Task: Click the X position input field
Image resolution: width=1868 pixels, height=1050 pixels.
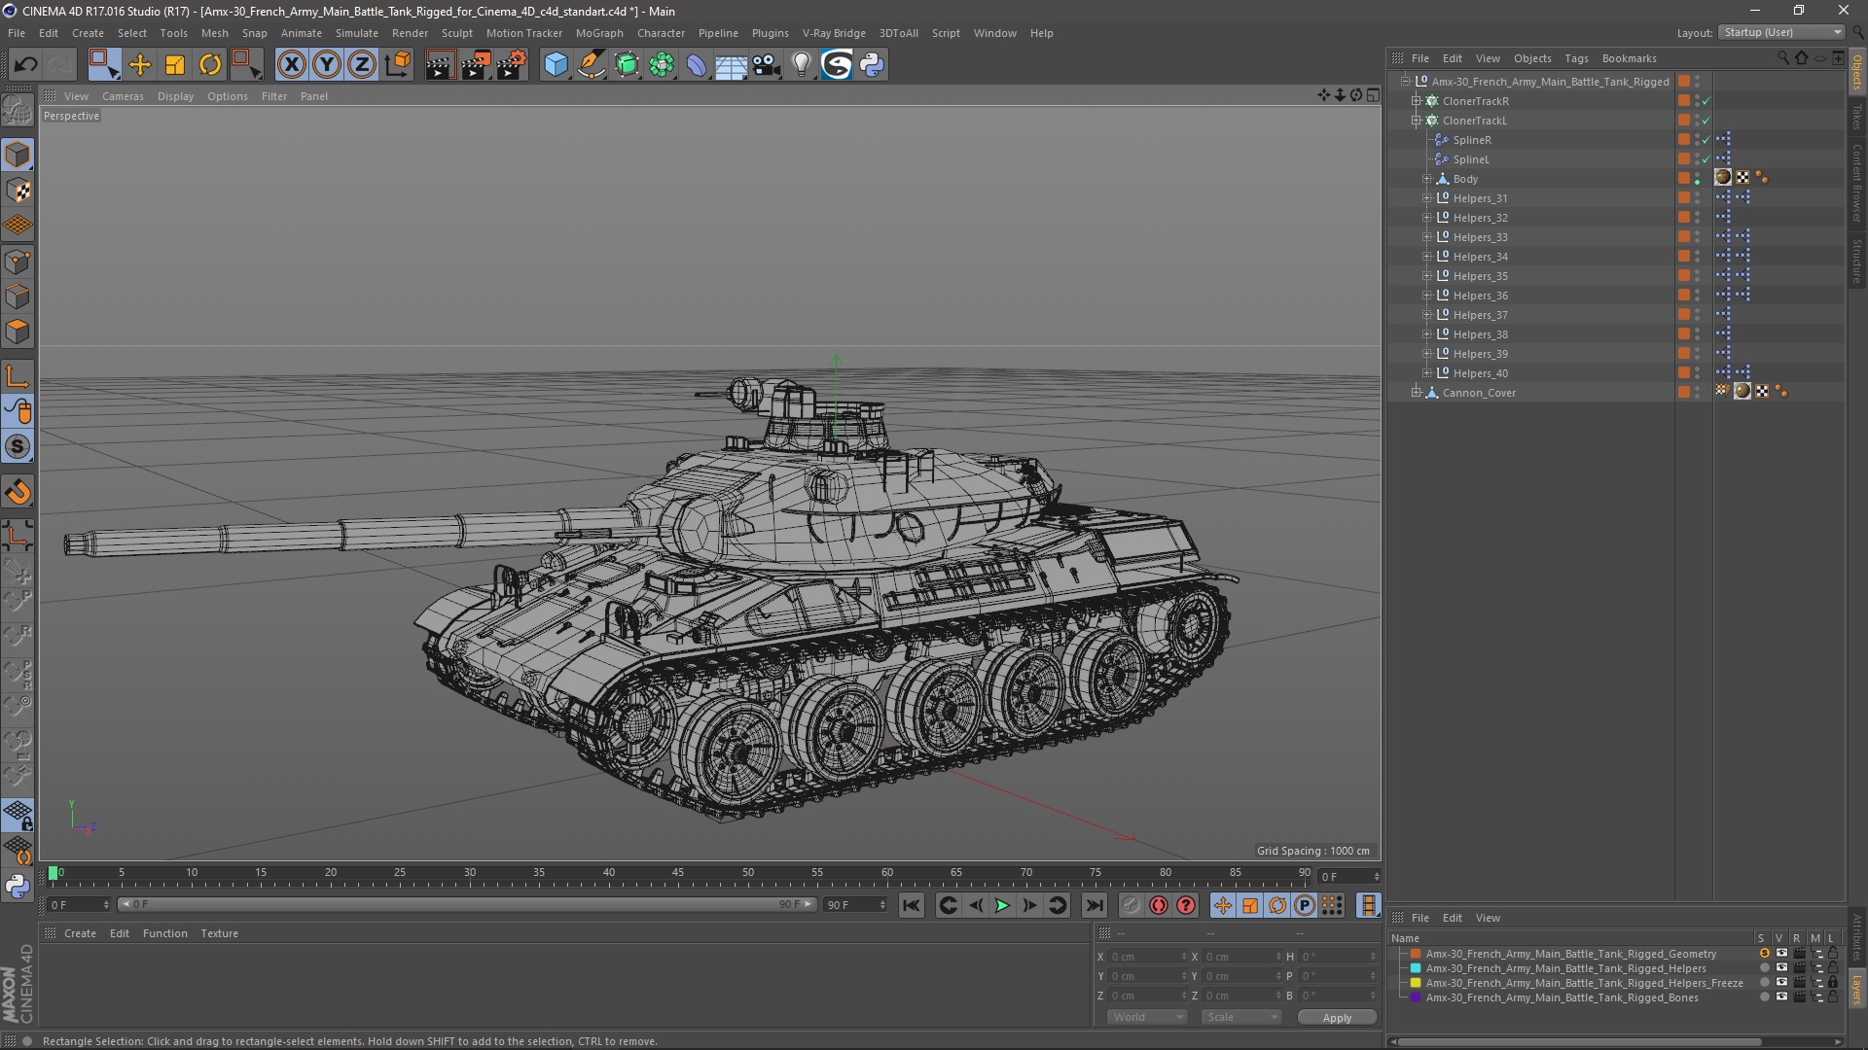Action: [1148, 957]
